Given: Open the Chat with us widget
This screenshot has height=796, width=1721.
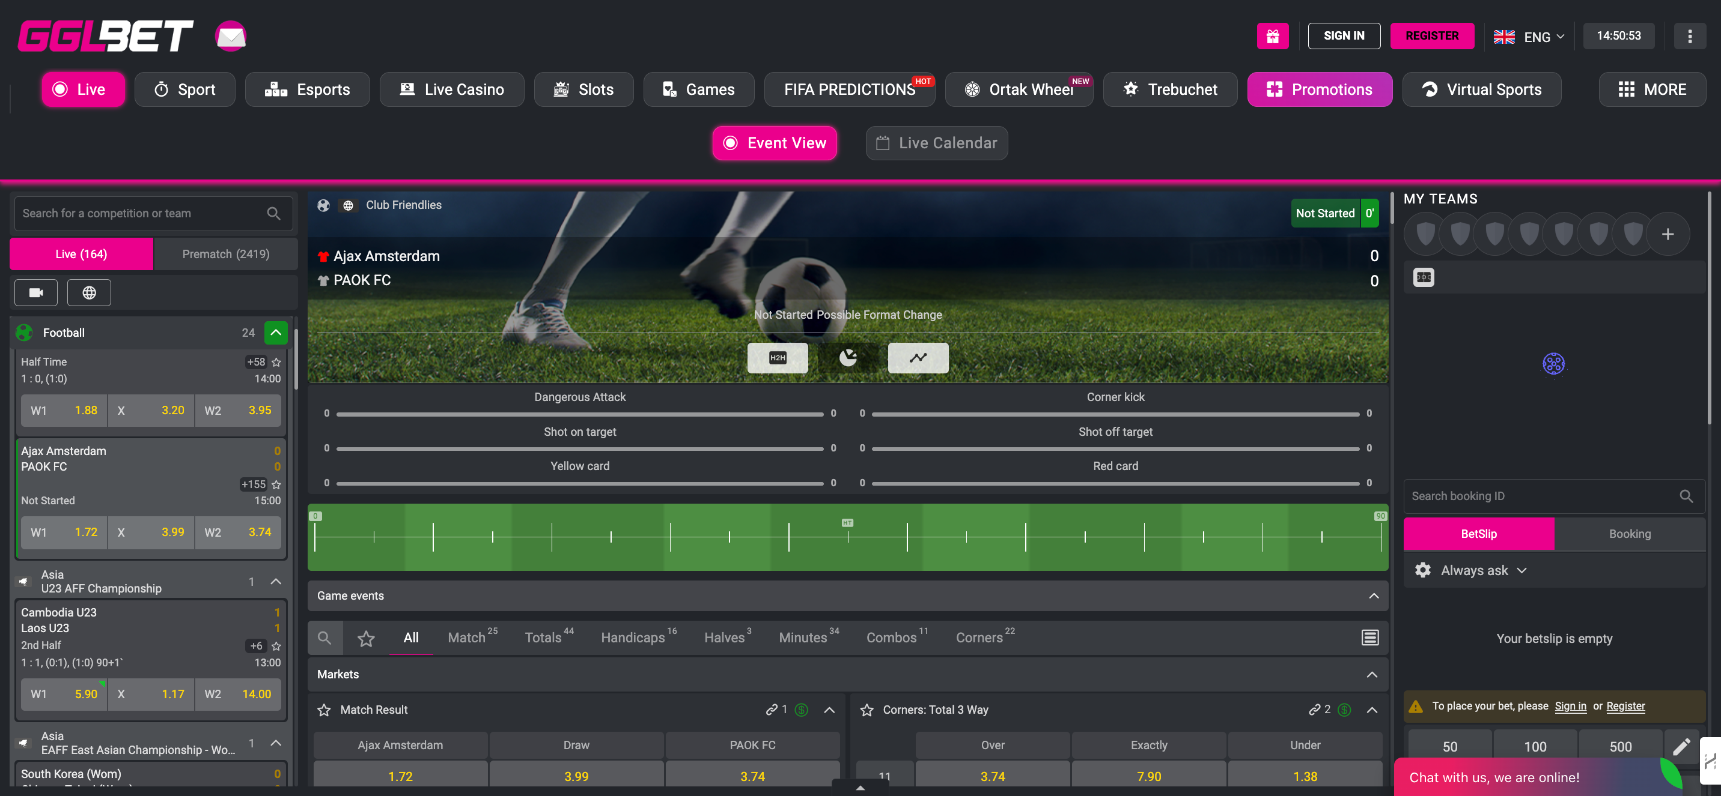Looking at the screenshot, I should pos(1537,777).
